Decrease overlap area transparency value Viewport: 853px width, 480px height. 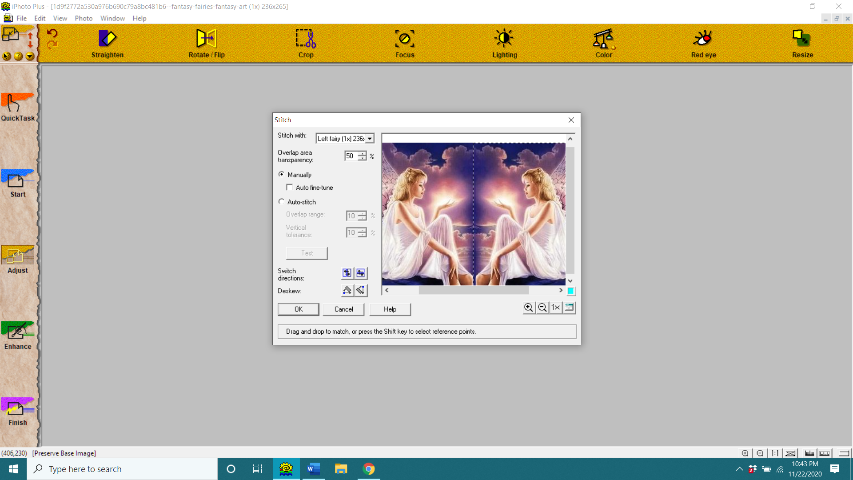[363, 158]
